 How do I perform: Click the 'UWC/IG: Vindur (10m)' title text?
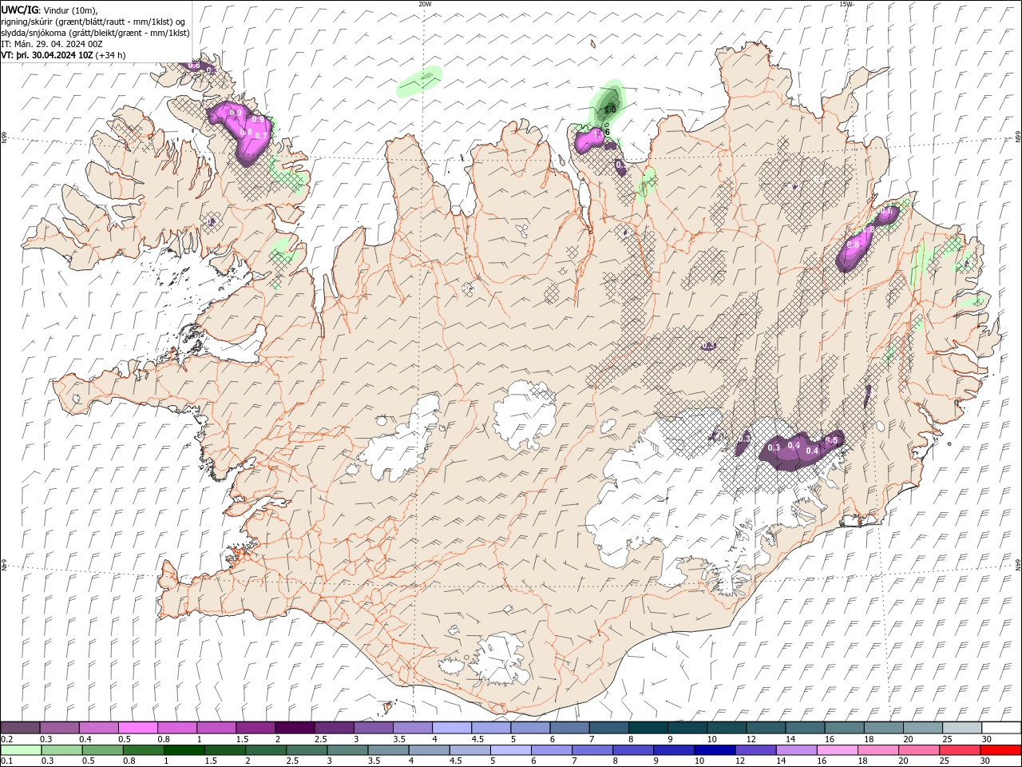point(50,10)
